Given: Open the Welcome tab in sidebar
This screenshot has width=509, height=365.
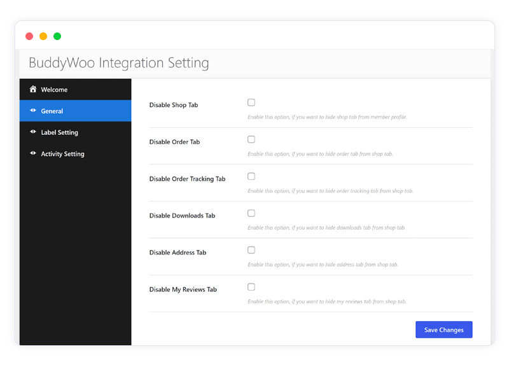Looking at the screenshot, I should (x=54, y=90).
